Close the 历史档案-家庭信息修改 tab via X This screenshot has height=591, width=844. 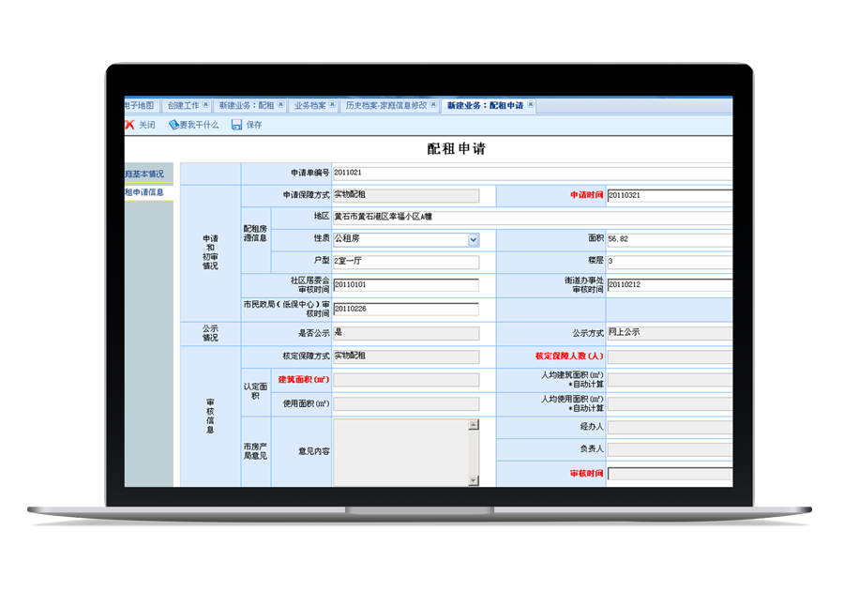coord(433,105)
